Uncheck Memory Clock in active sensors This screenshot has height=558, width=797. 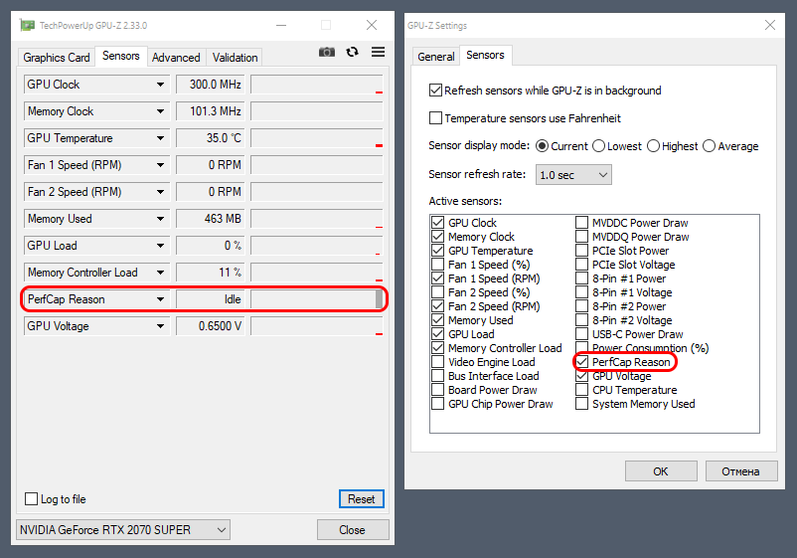437,237
